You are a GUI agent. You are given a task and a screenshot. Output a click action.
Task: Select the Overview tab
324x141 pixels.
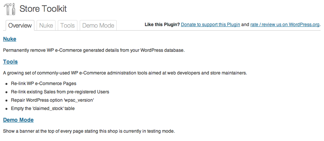point(20,25)
